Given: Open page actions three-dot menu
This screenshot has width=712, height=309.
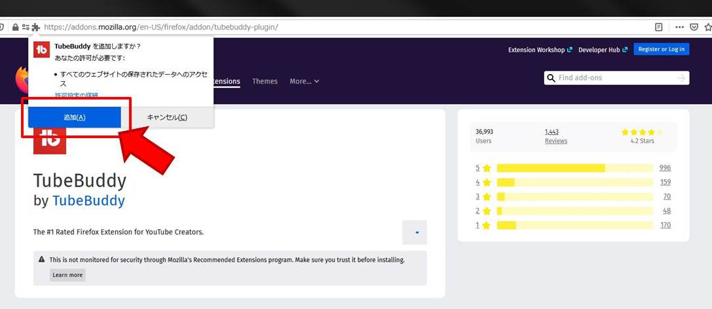Looking at the screenshot, I should (x=679, y=27).
